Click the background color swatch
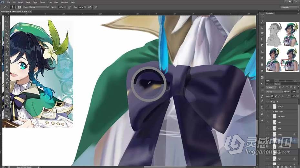The width and height of the screenshot is (300, 168). click(x=7, y=108)
